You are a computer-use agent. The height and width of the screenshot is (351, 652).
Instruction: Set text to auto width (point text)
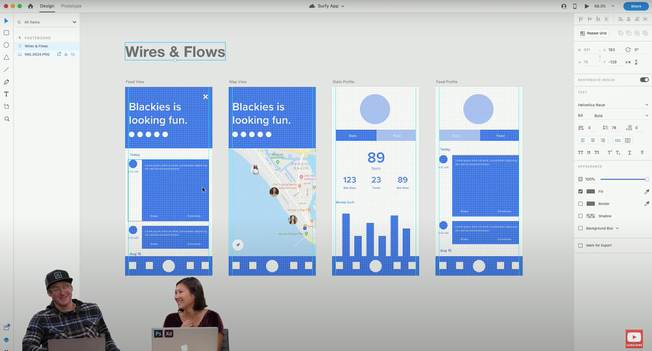[618, 140]
